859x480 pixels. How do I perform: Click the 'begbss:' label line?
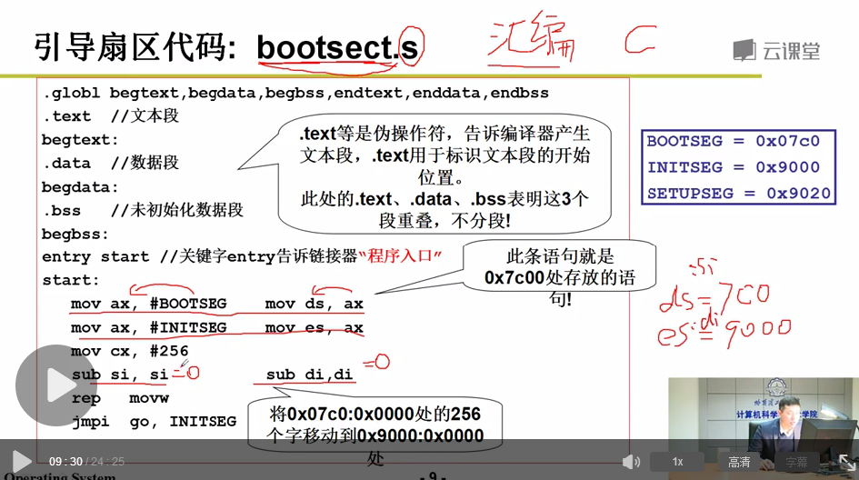75,234
